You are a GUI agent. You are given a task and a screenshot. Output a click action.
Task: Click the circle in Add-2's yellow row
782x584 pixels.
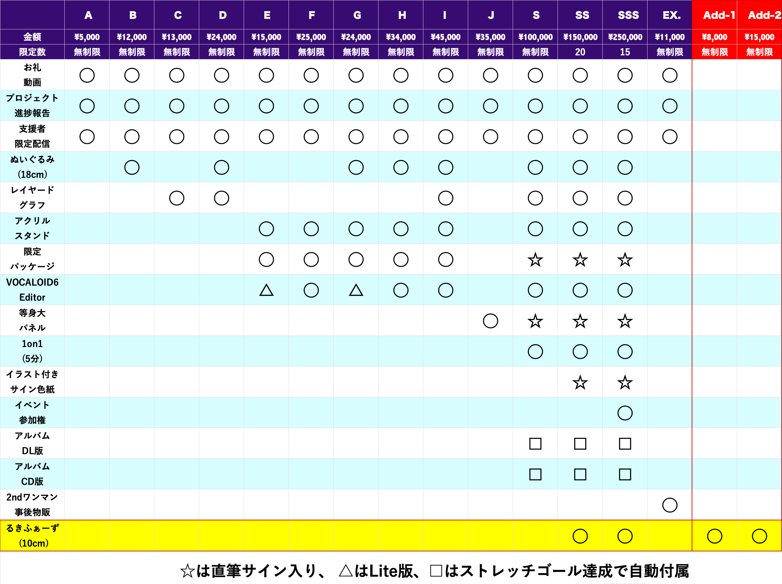759,536
